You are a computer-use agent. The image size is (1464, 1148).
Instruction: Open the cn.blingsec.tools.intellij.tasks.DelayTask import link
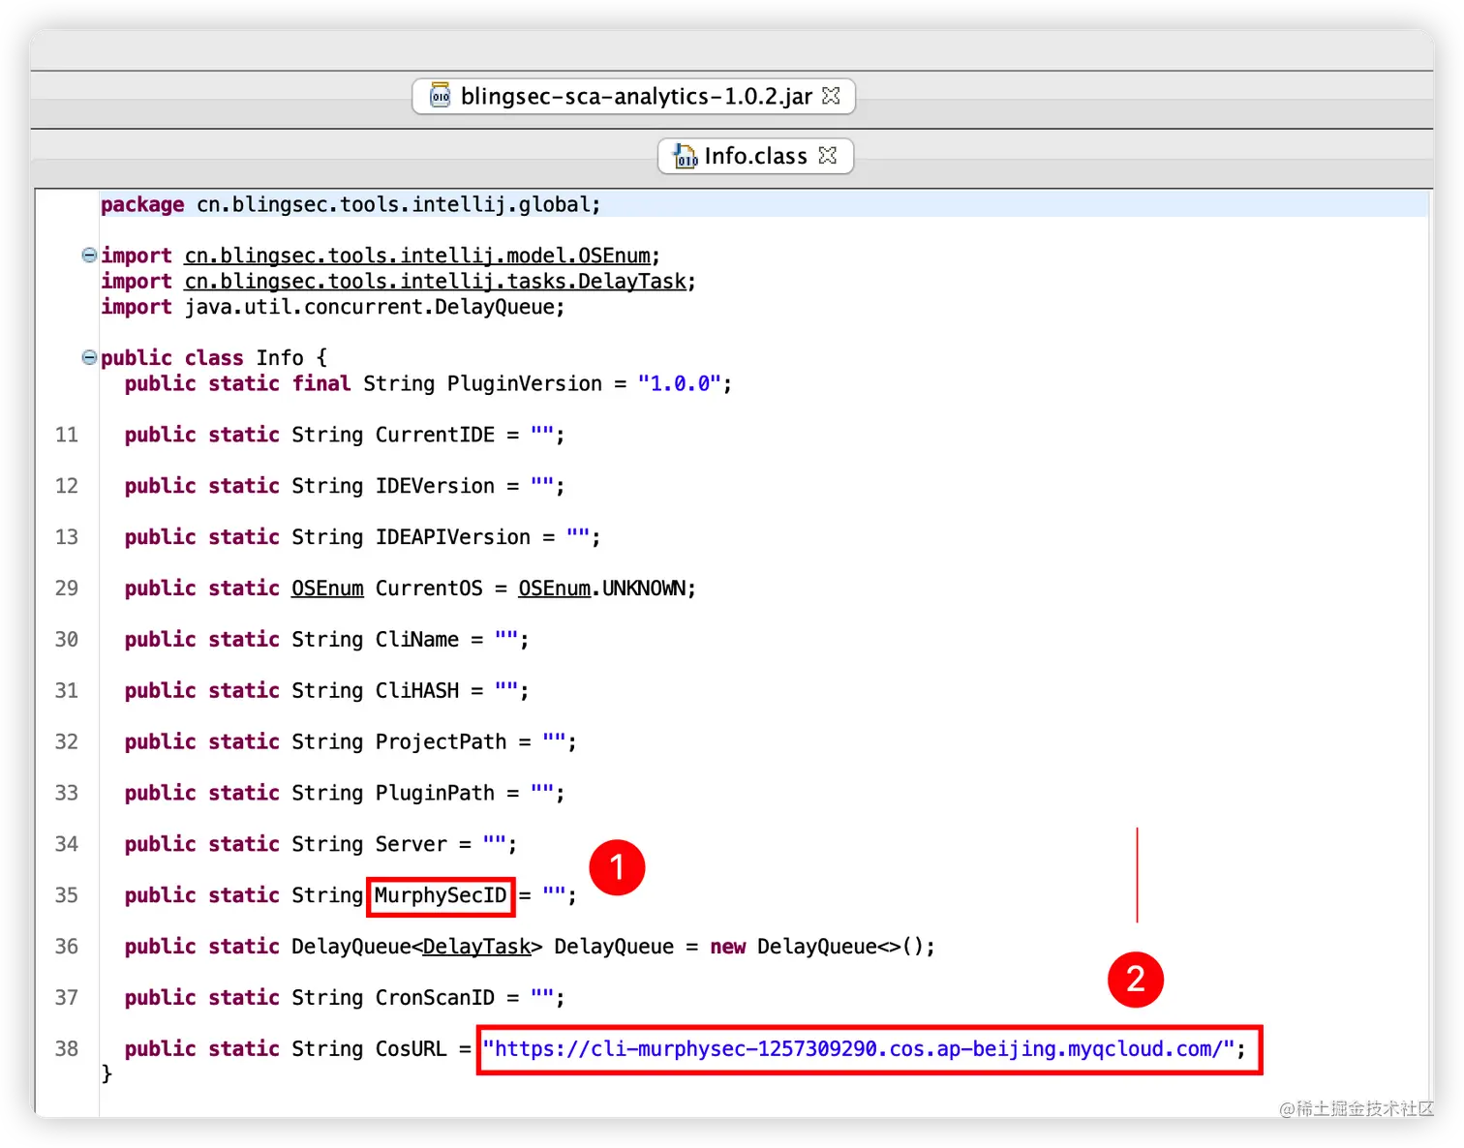tap(436, 281)
